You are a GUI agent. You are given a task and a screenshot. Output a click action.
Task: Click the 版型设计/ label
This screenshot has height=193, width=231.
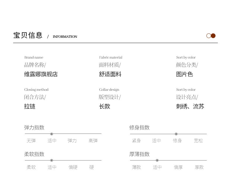[x=110, y=97]
